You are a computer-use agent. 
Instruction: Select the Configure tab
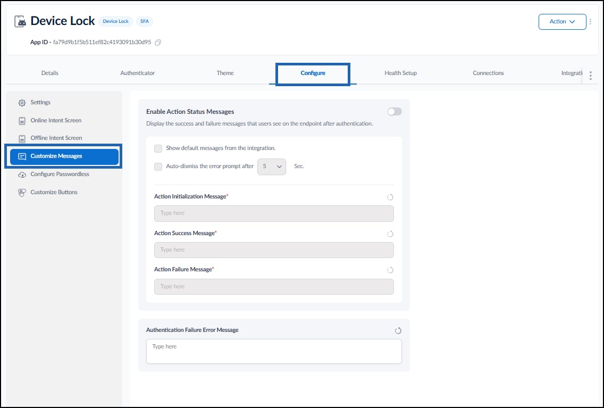[x=313, y=73]
